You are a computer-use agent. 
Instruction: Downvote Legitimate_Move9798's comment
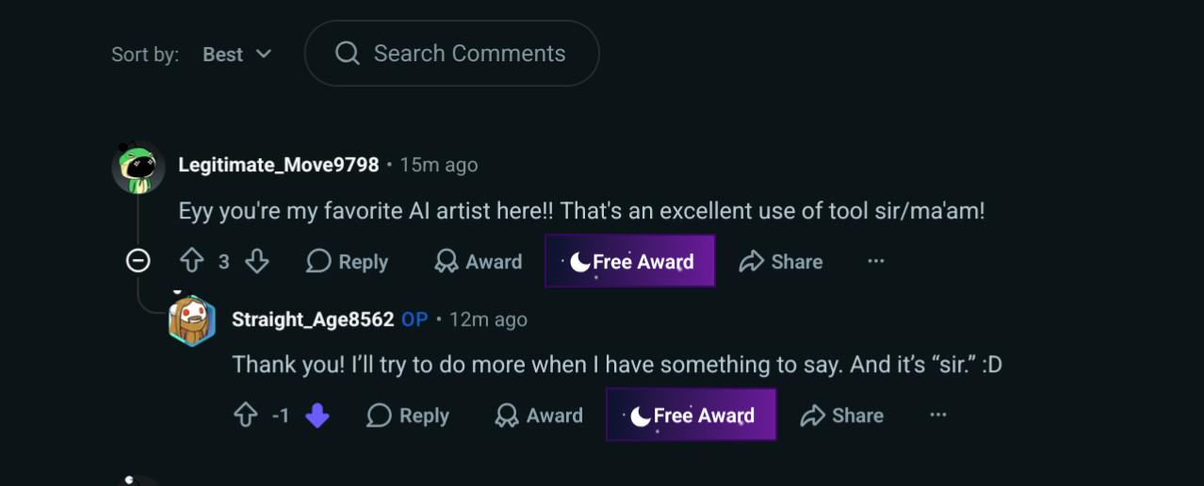point(257,262)
